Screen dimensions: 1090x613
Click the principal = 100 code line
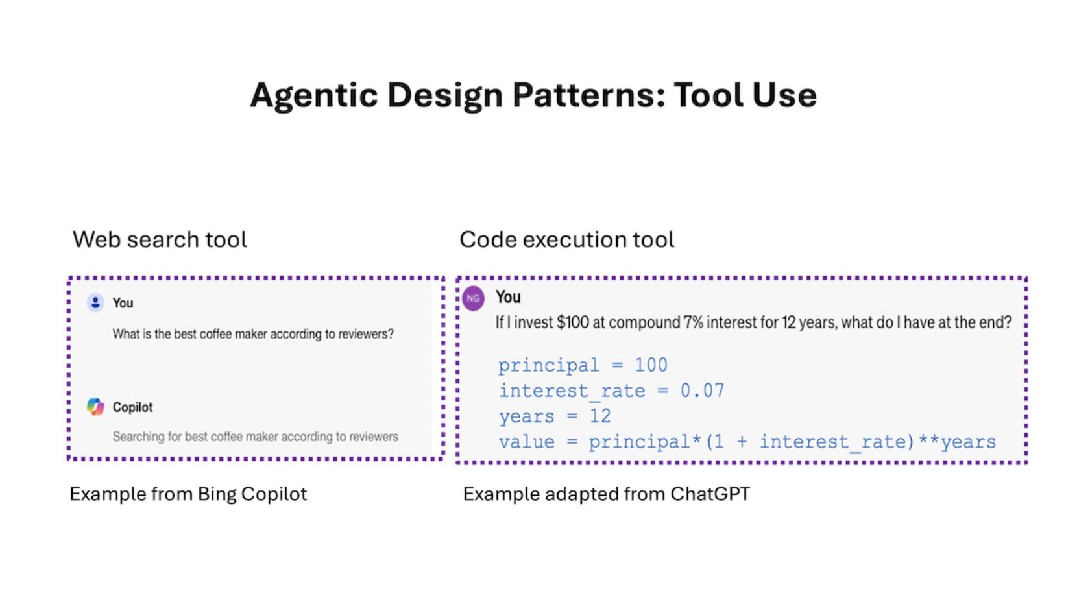point(582,365)
